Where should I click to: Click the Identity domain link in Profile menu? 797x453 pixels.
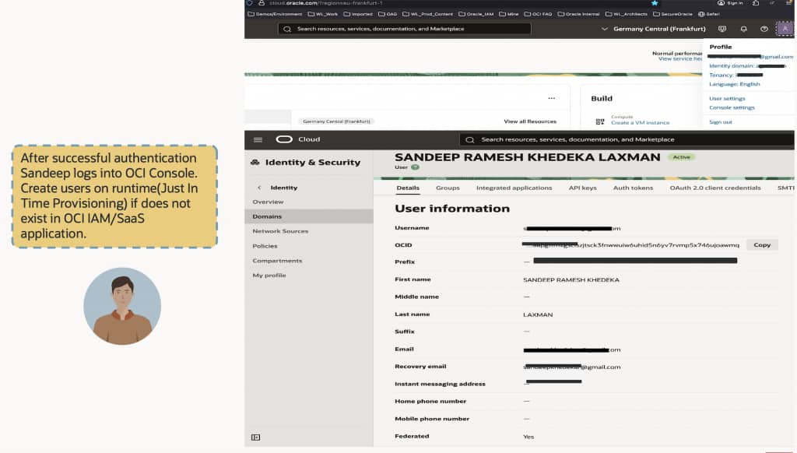(x=747, y=66)
